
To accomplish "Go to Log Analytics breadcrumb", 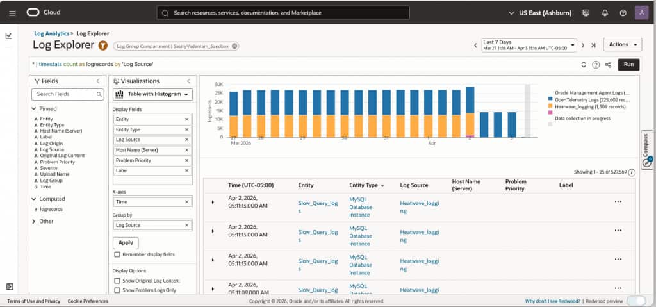I will (x=51, y=33).
